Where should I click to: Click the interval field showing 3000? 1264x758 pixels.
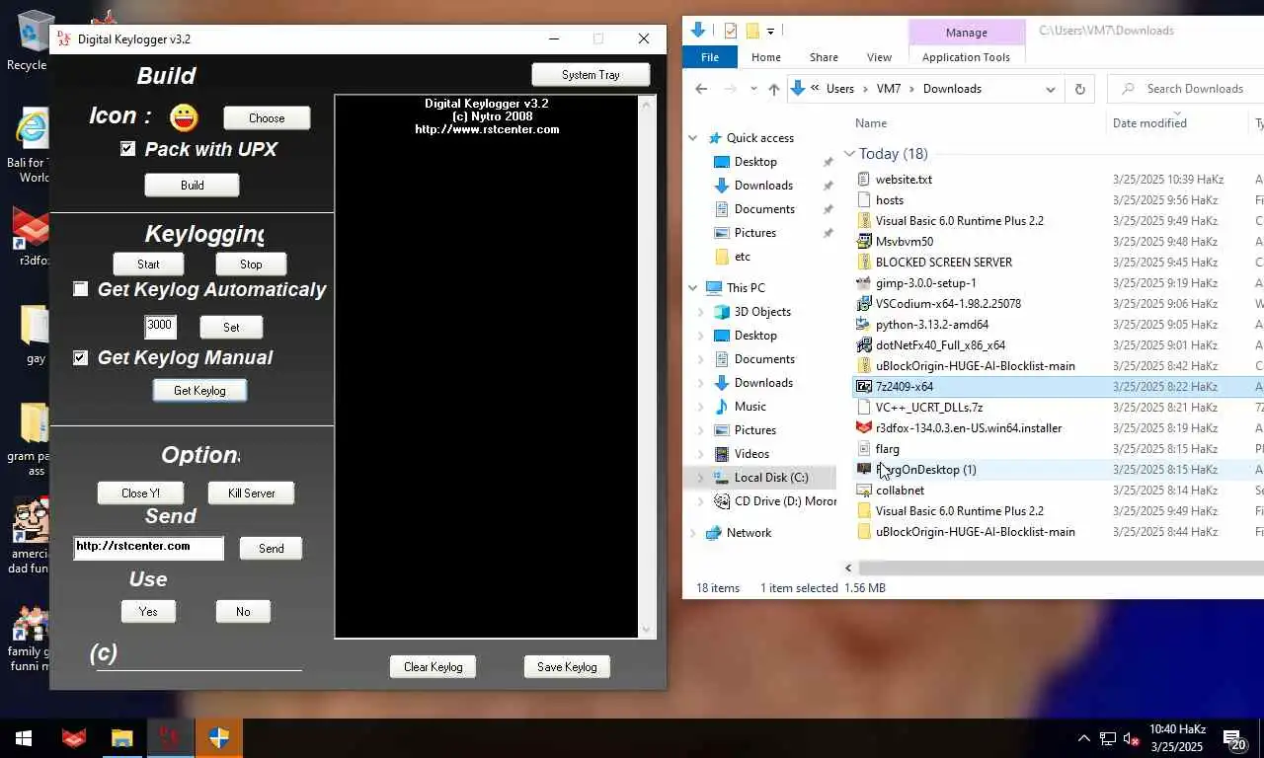click(160, 327)
